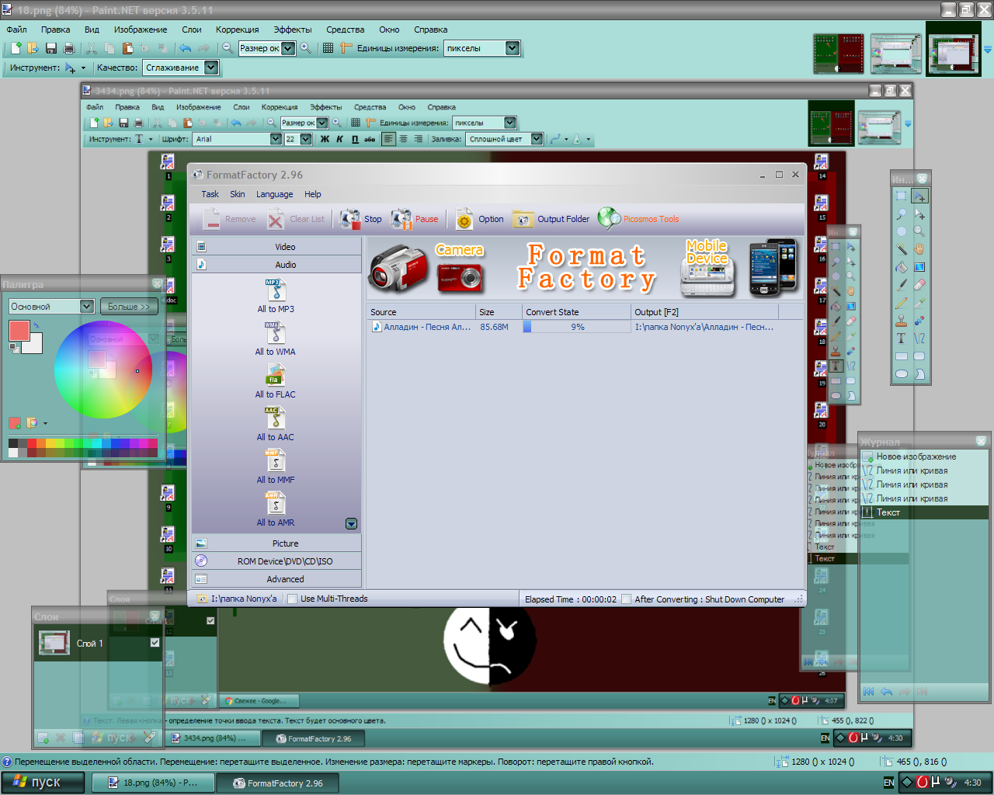994x795 pixels.
Task: Select Color Picker eyedropper in main Tools panel
Action: coord(919,303)
